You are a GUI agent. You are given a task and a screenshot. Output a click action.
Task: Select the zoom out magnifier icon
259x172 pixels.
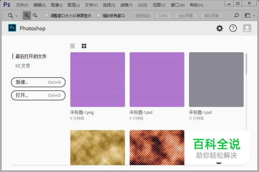pos(35,15)
